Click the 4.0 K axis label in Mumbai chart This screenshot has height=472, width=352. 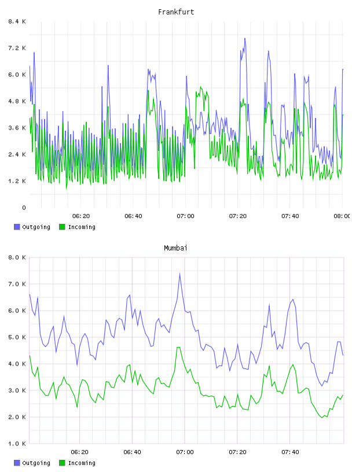point(17,364)
